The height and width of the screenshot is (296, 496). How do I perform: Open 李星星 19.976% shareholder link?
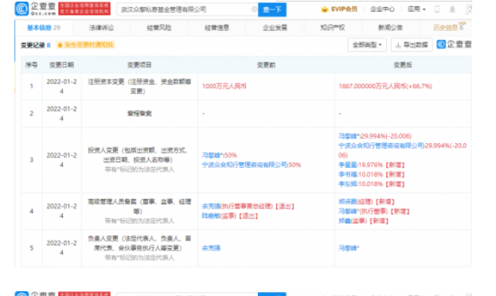347,165
